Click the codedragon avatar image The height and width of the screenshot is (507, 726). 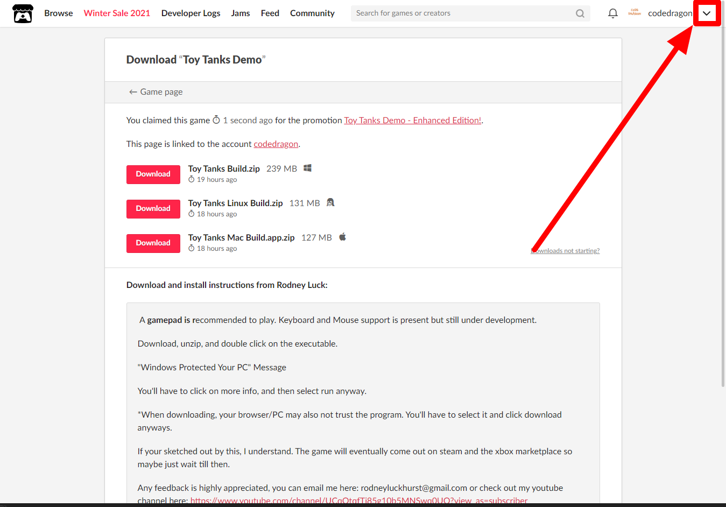pyautogui.click(x=635, y=13)
